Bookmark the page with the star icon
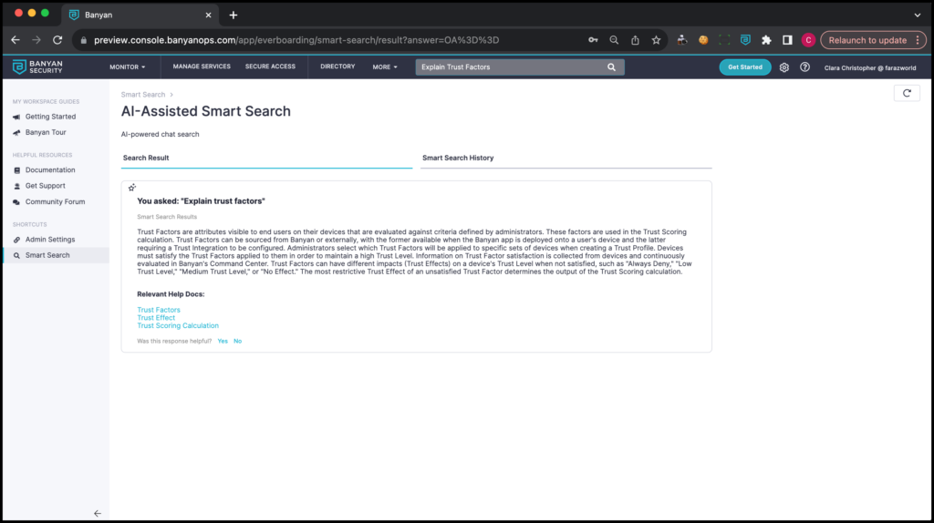Image resolution: width=934 pixels, height=523 pixels. (656, 40)
